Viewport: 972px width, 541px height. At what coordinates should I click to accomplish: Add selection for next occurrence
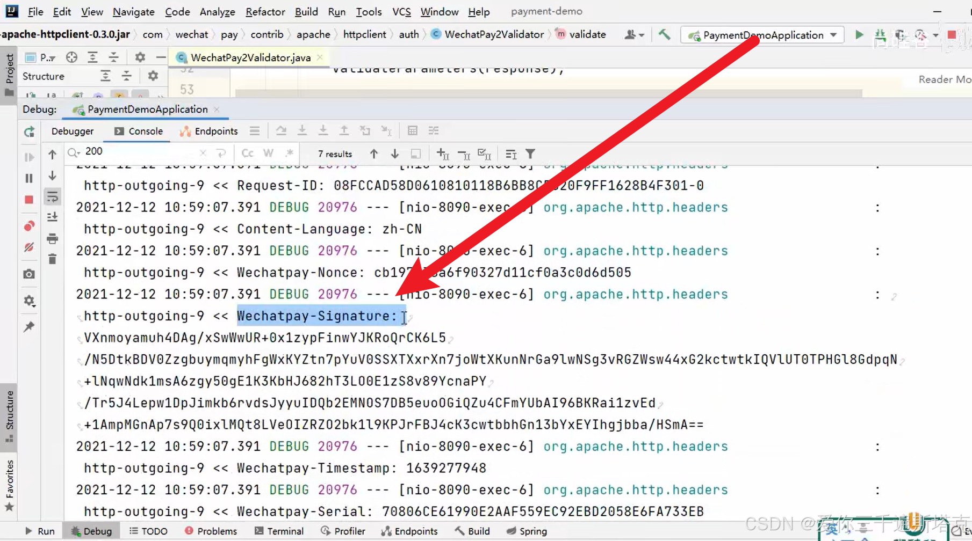tap(443, 154)
